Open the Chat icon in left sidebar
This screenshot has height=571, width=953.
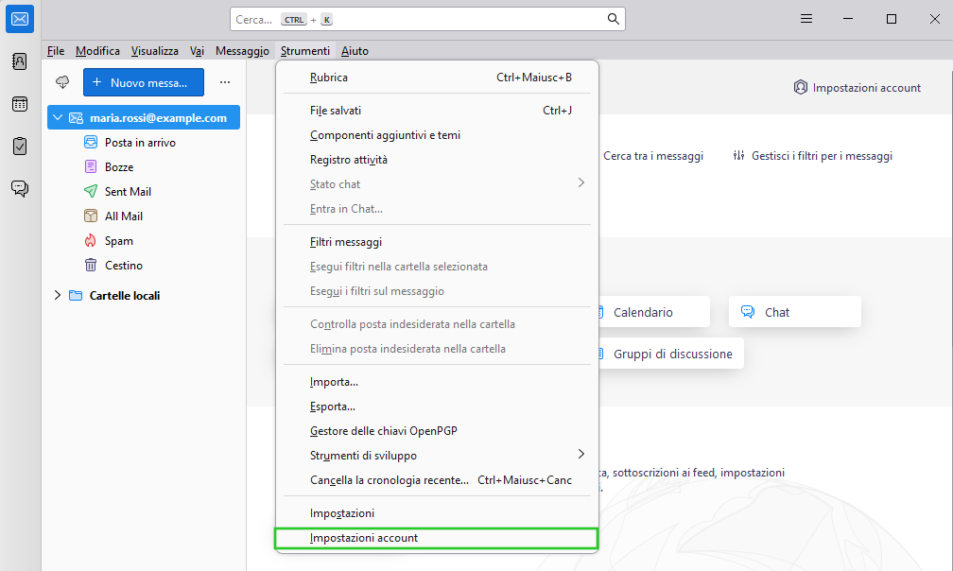coord(20,188)
